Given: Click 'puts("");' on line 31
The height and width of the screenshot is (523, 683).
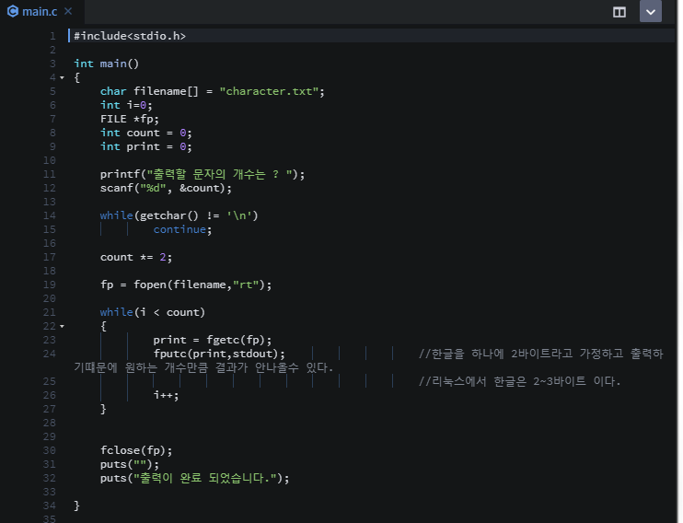Looking at the screenshot, I should (x=130, y=464).
